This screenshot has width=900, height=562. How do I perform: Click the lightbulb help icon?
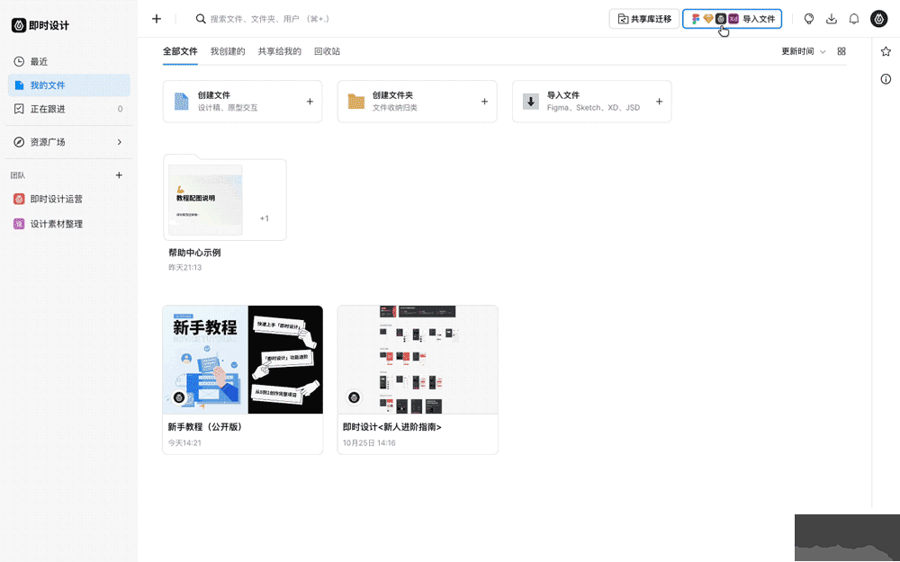tap(809, 18)
